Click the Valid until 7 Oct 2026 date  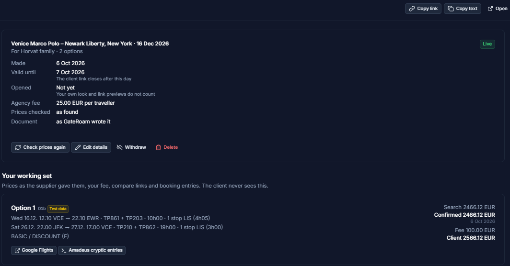coord(70,72)
